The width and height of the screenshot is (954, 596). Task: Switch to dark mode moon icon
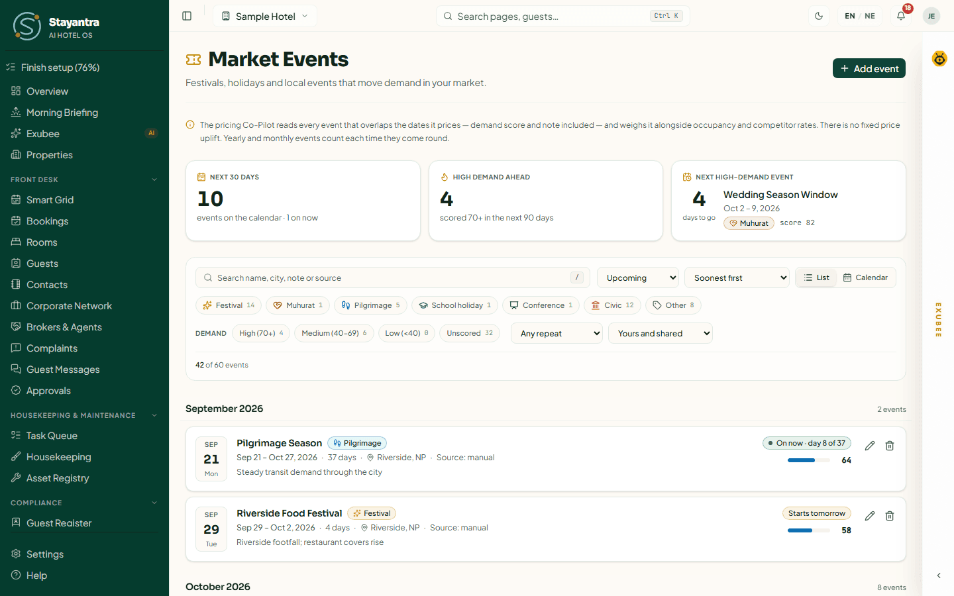pos(819,16)
